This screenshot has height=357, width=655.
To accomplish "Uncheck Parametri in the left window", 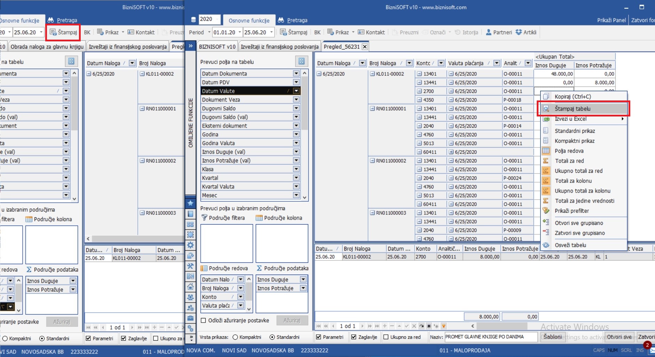I will click(x=88, y=338).
